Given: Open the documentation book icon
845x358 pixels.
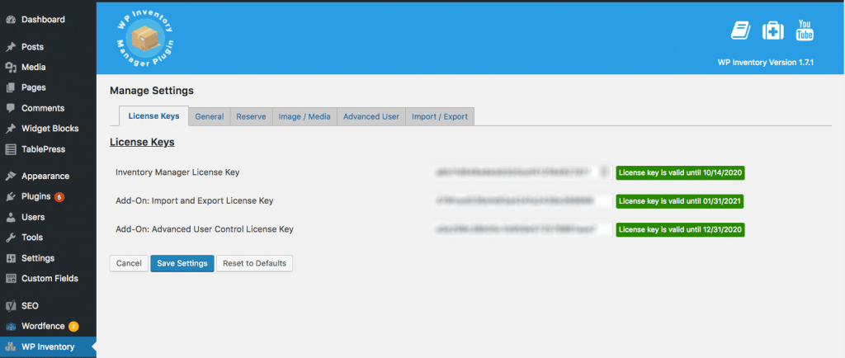Looking at the screenshot, I should coord(740,31).
